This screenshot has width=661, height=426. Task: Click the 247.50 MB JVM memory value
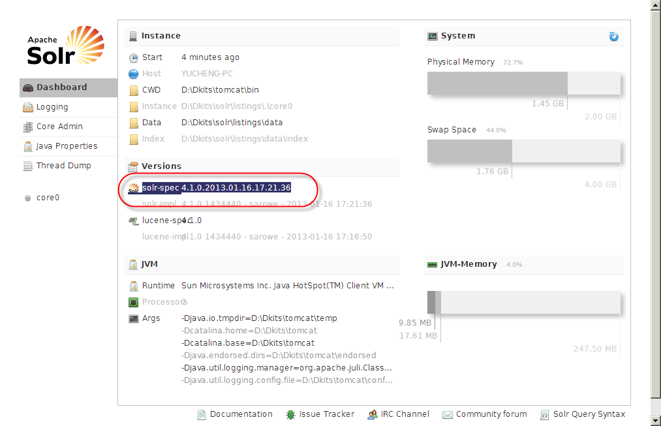(x=595, y=349)
